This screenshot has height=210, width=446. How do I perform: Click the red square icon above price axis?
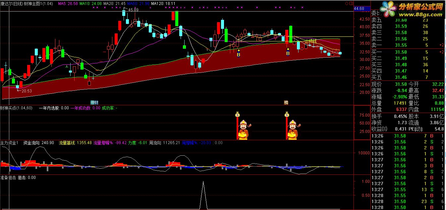click(x=352, y=3)
